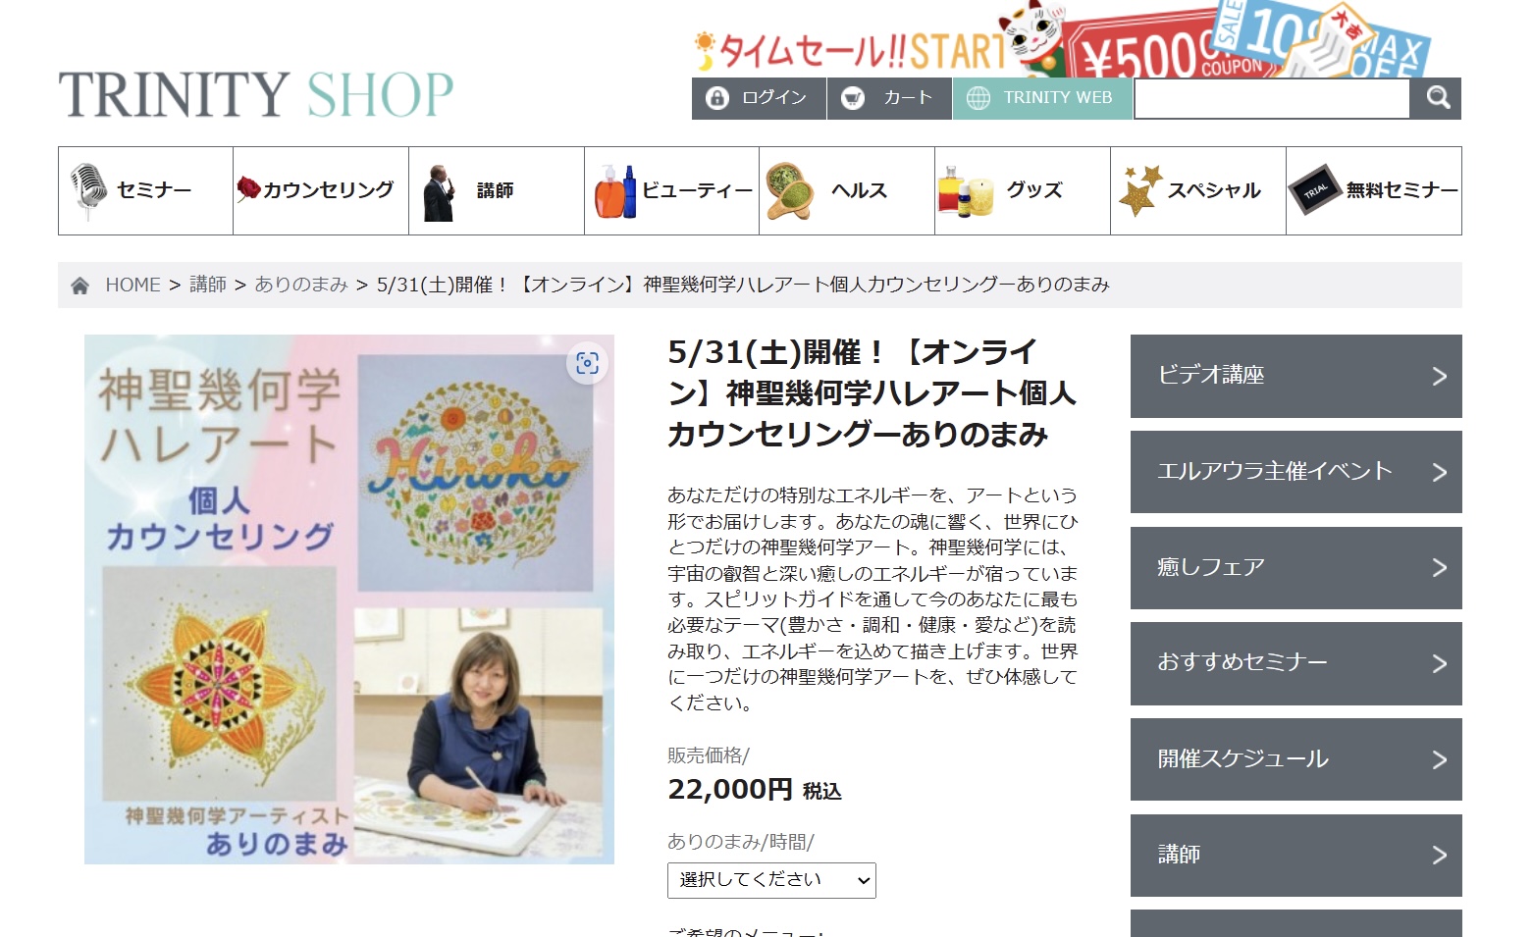Screen dimensions: 1533x937
Task: Click the search text input field
Action: pos(1272,98)
